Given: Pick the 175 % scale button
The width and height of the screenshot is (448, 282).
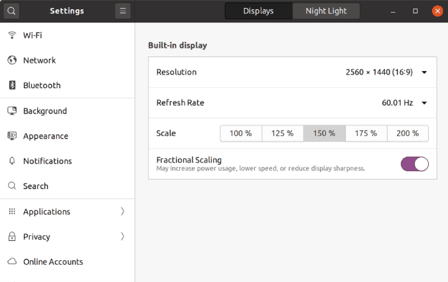Looking at the screenshot, I should click(366, 133).
